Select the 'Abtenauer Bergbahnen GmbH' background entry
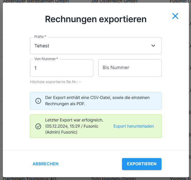The image size is (191, 180). pyautogui.click(x=36, y=1)
